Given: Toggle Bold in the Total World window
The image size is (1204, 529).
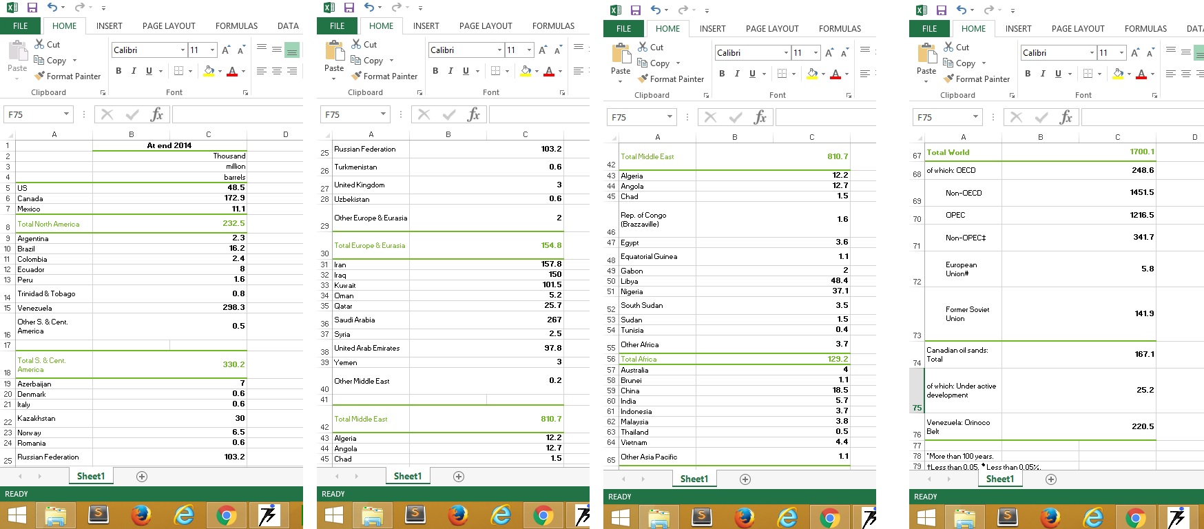Looking at the screenshot, I should [1028, 74].
